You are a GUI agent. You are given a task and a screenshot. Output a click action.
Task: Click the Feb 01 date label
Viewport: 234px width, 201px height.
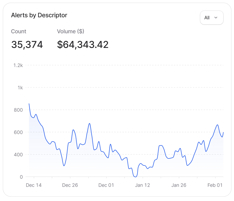click(215, 185)
